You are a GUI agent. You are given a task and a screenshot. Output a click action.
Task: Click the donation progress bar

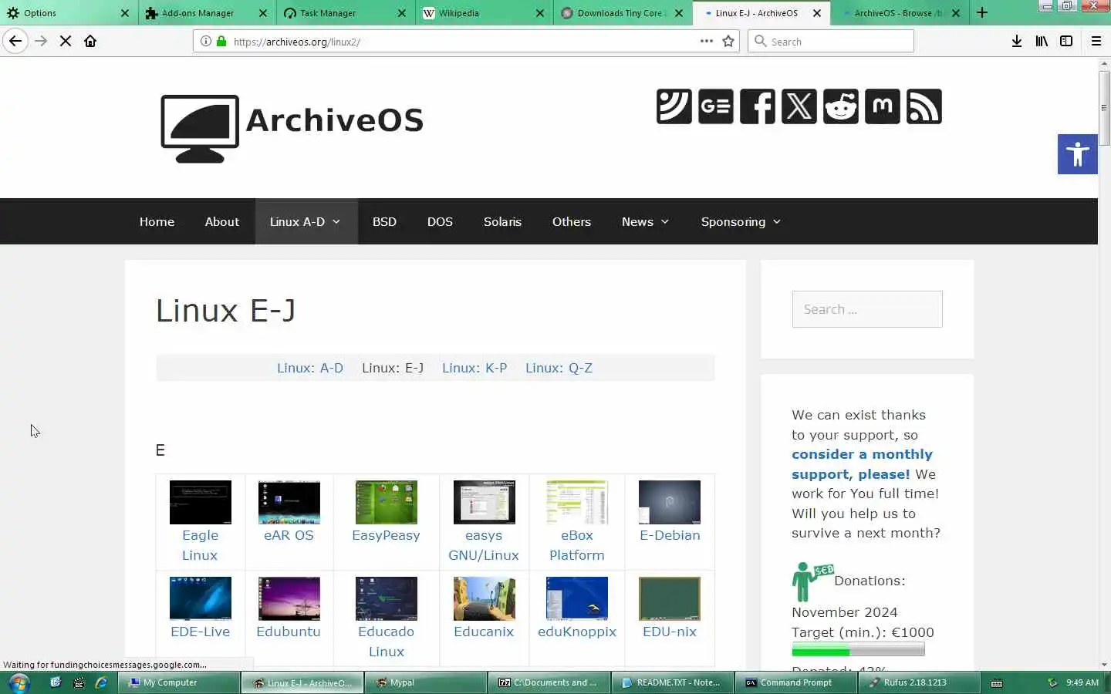858,651
